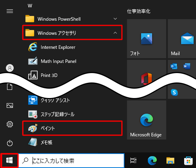
Task: Launch Outlook from the tile group
Action: (x=174, y=66)
